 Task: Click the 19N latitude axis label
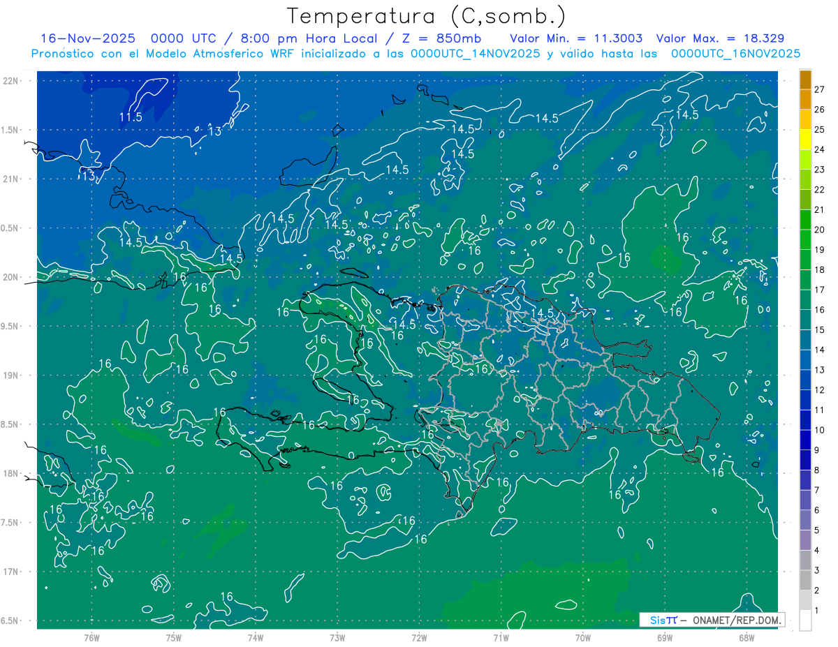[x=11, y=375]
